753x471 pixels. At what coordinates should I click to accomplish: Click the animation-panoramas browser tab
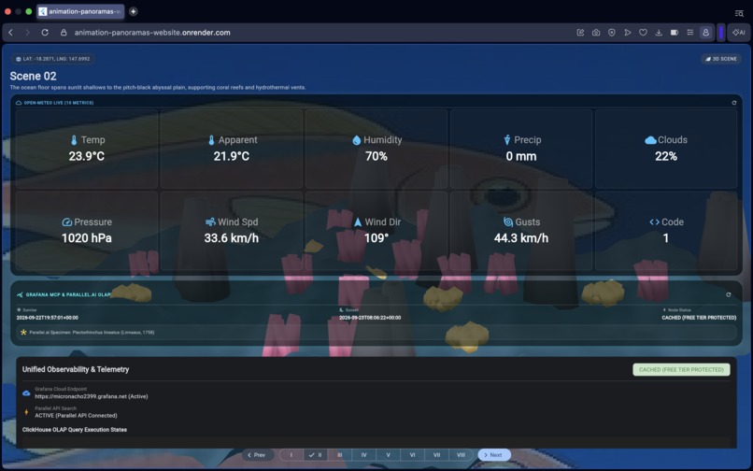(80, 11)
